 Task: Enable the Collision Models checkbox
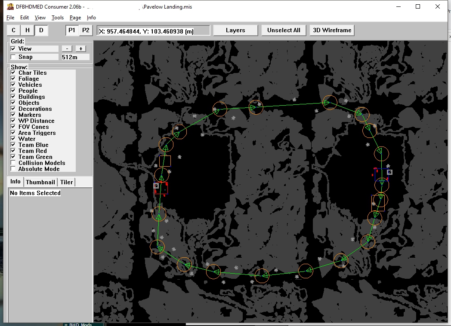(x=13, y=163)
